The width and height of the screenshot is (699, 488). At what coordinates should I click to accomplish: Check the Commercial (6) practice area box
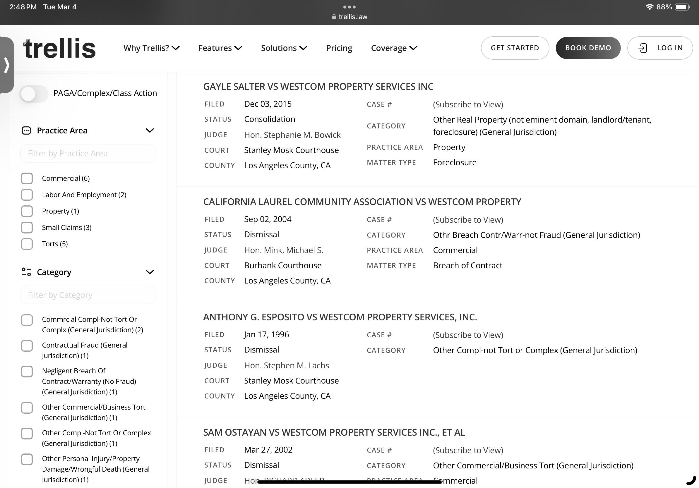pyautogui.click(x=27, y=178)
